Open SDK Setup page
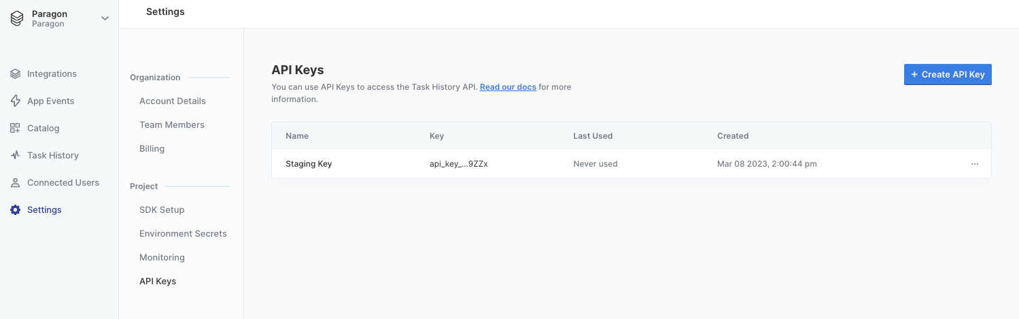1019x319 pixels. coord(162,209)
